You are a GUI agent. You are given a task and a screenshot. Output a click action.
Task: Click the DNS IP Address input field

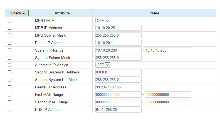point(118,109)
